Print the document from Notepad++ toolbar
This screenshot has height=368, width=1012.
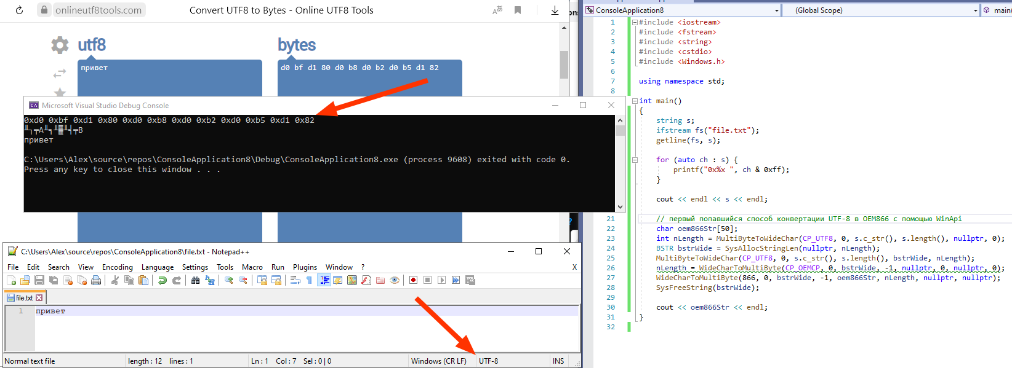[x=96, y=280]
